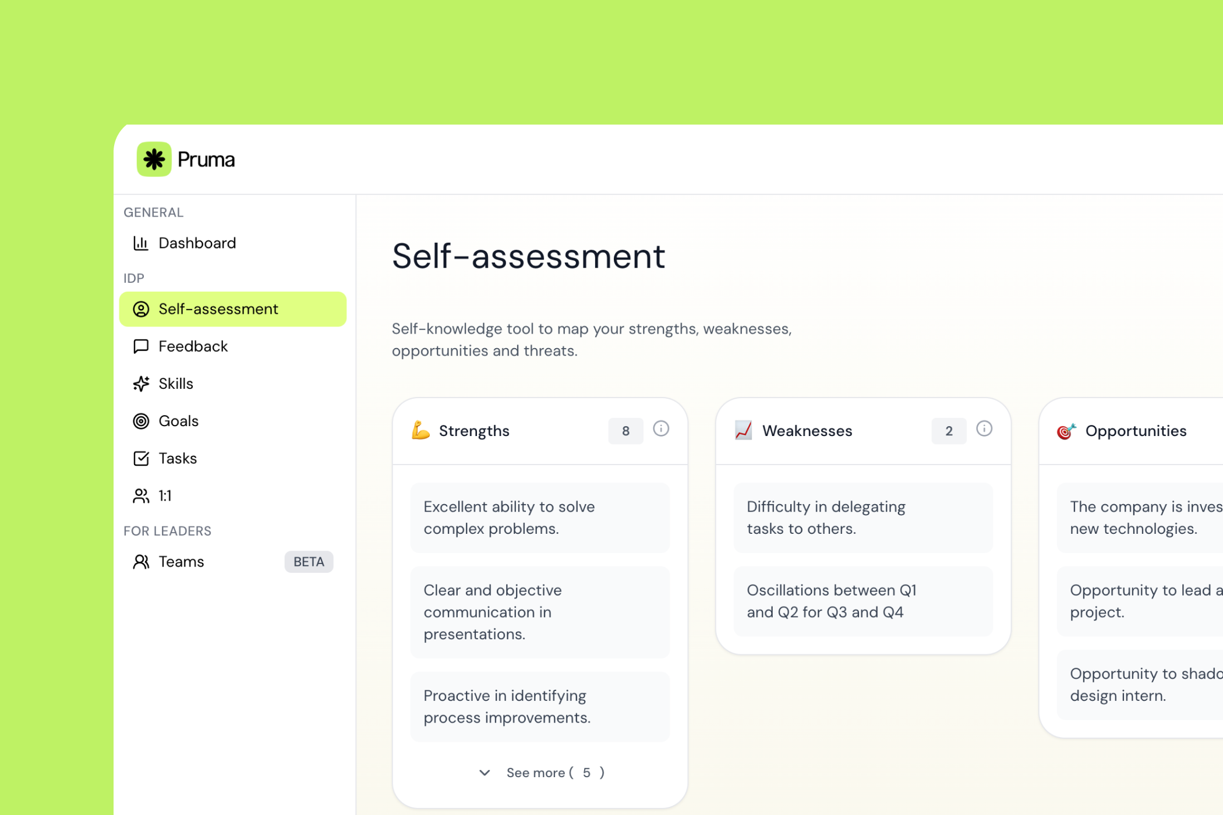Click the Strengths info icon
The width and height of the screenshot is (1223, 815).
tap(660, 429)
